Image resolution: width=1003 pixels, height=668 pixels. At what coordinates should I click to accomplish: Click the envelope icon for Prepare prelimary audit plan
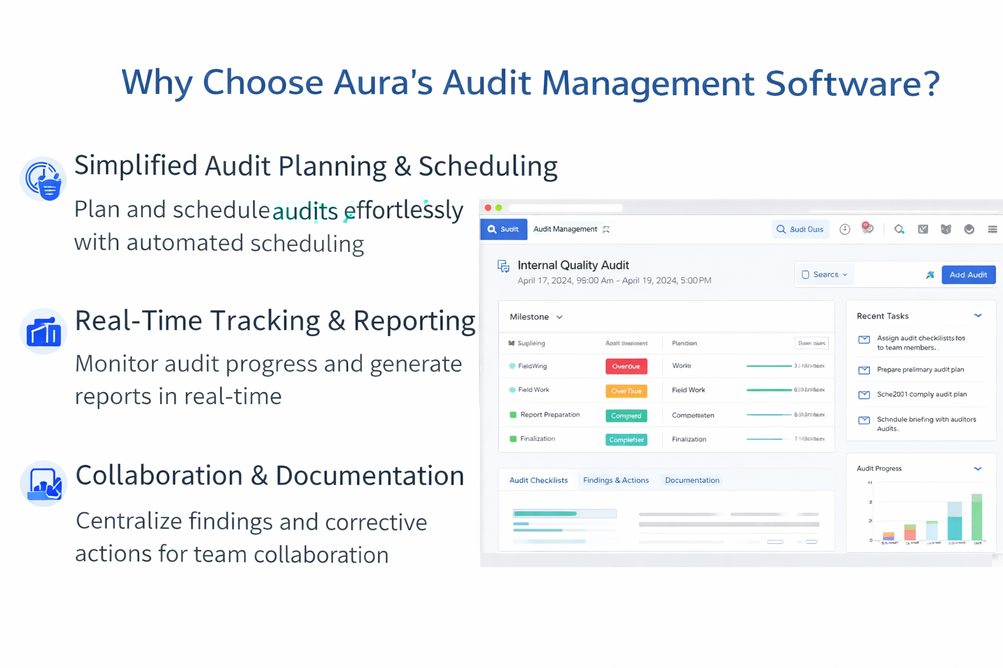pyautogui.click(x=864, y=370)
